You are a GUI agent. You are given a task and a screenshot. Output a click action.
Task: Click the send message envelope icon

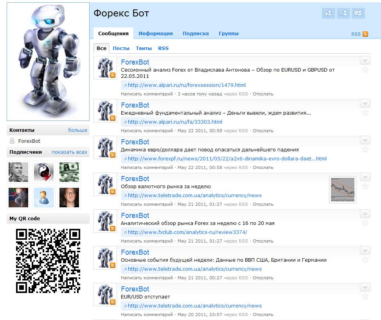[358, 13]
